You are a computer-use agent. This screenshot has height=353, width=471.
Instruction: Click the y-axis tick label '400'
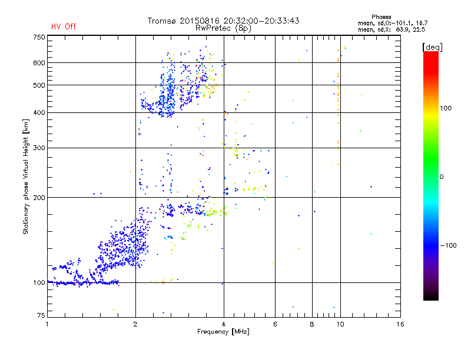39,113
